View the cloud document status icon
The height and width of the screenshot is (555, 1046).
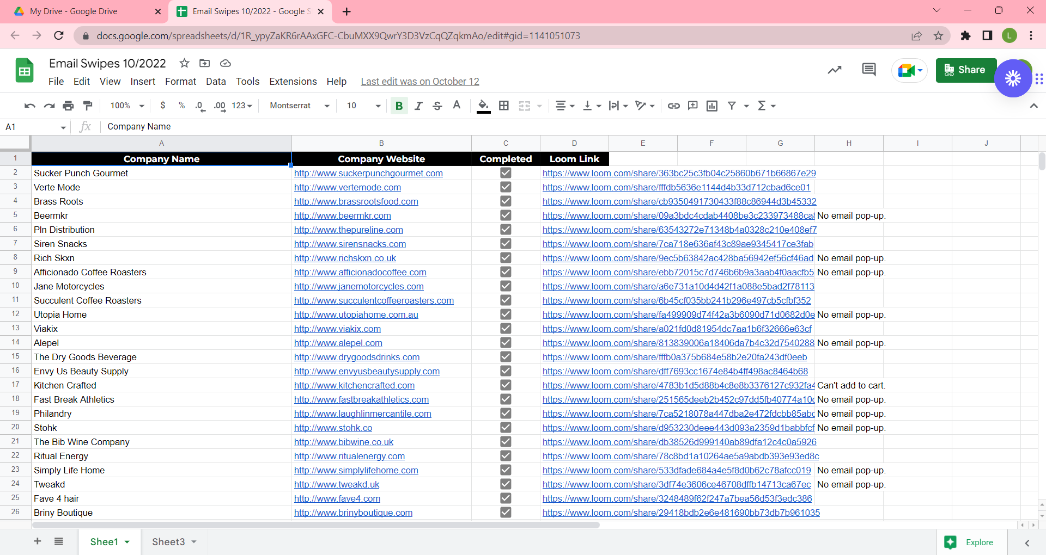click(226, 63)
